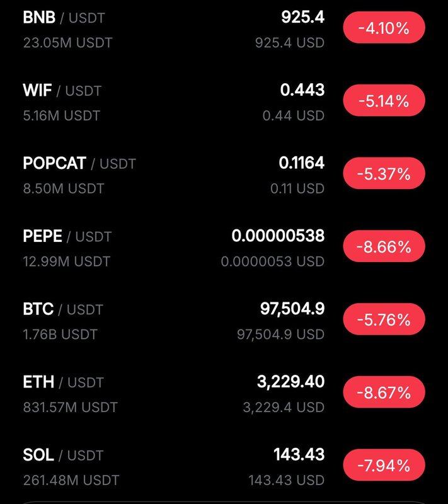Open the PEPE / USDT pair
448x504 pixels.
click(67, 236)
